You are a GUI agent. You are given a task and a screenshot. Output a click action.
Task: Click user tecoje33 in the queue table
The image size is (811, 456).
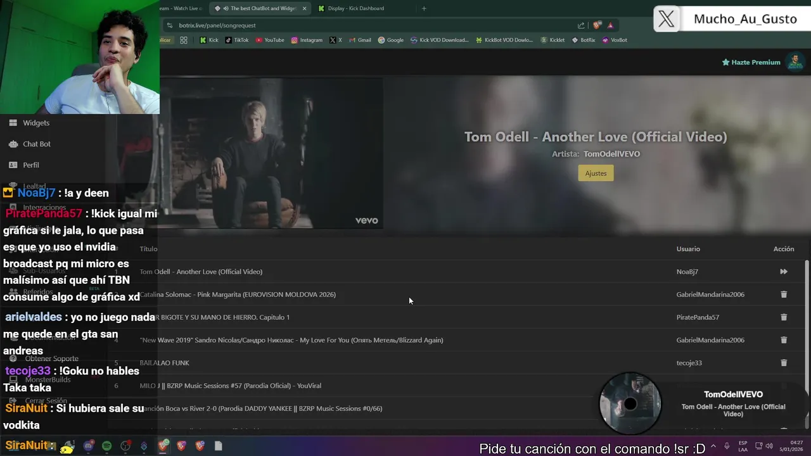[x=689, y=363]
